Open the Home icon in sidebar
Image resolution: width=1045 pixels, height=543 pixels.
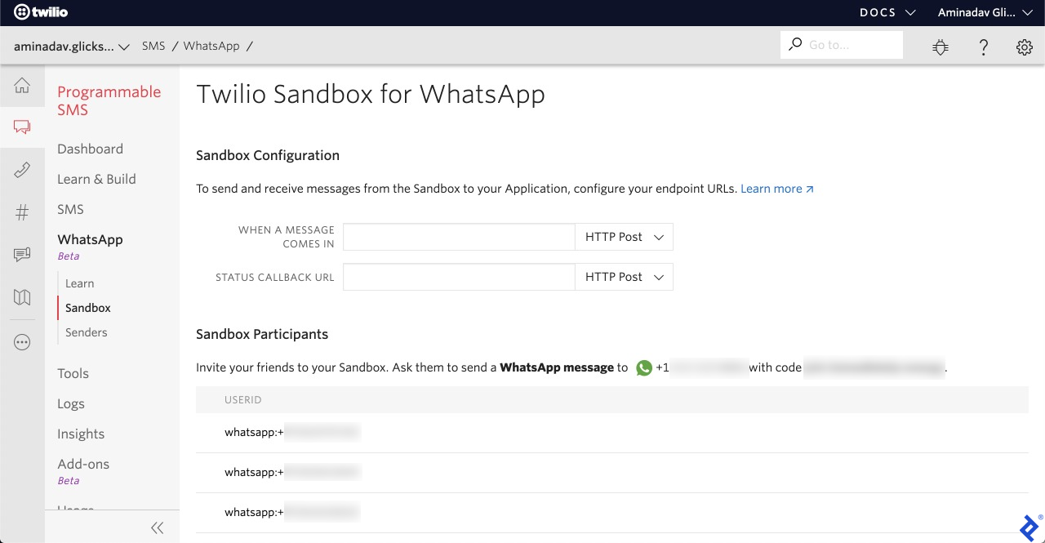[22, 86]
